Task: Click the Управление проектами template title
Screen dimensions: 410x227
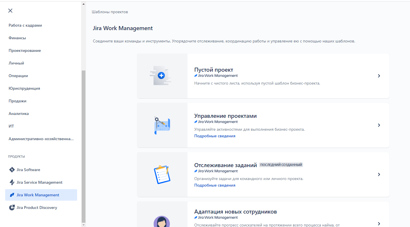Action: [225, 116]
